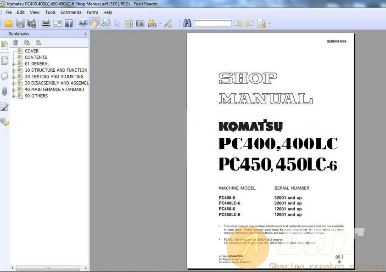Screen dimensions: 386x272
Task: Select the 01 GENERAL bookmark
Action: (x=37, y=64)
